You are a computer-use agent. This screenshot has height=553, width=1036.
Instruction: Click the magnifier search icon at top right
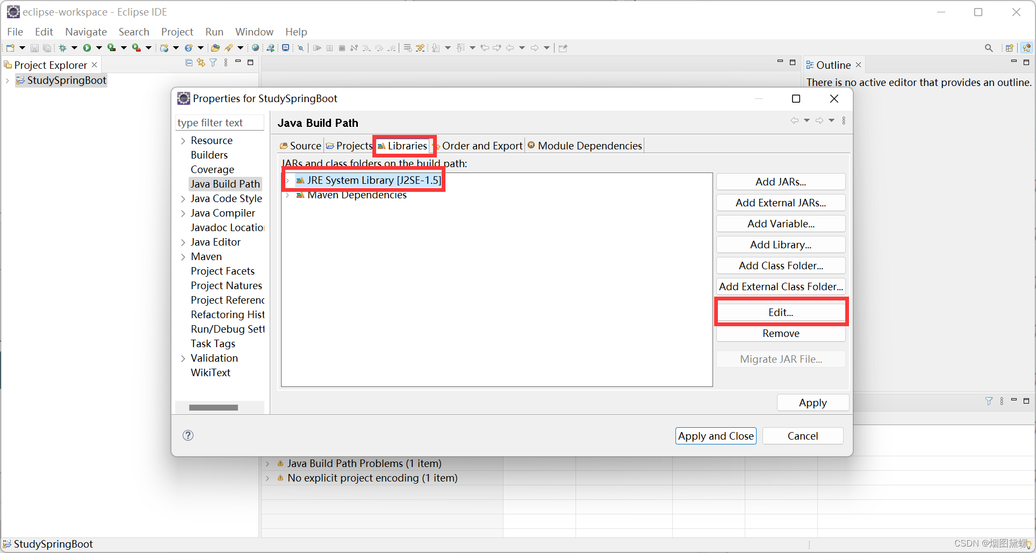tap(989, 48)
